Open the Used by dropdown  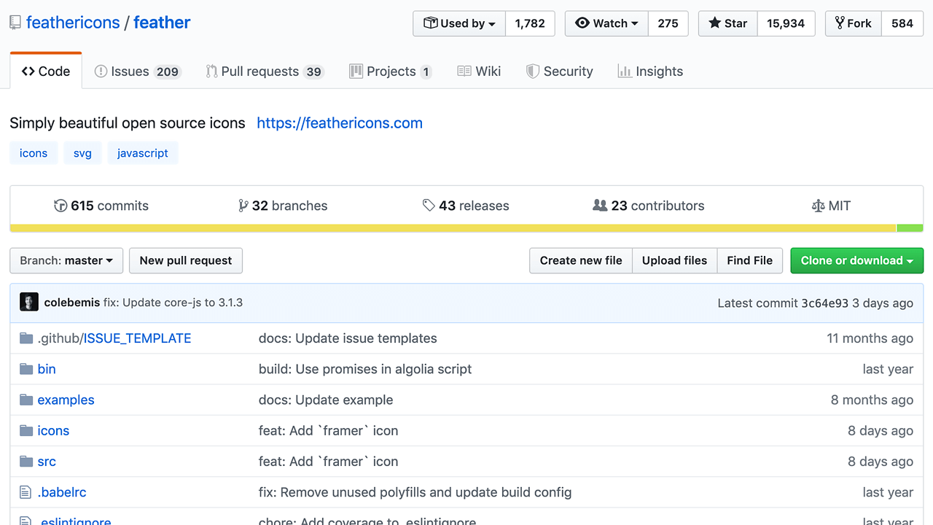coord(459,23)
